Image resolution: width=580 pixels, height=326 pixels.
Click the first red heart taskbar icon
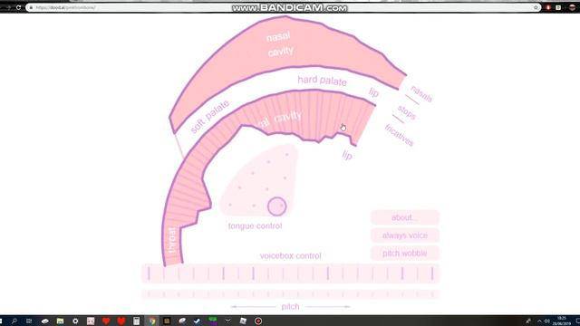tap(106, 321)
